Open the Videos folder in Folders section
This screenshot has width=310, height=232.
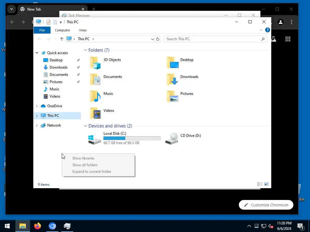pyautogui.click(x=95, y=114)
